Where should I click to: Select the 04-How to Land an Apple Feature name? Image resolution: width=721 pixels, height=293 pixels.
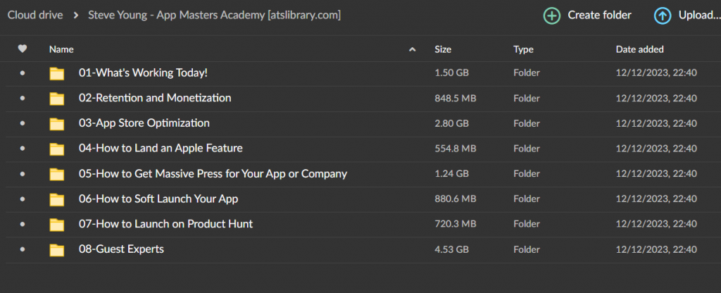(x=161, y=149)
